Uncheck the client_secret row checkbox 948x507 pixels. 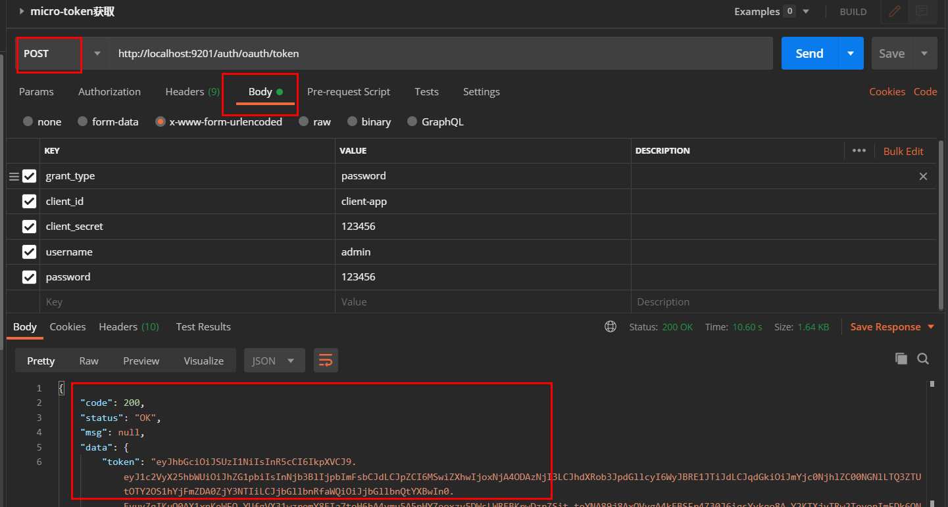pyautogui.click(x=29, y=227)
